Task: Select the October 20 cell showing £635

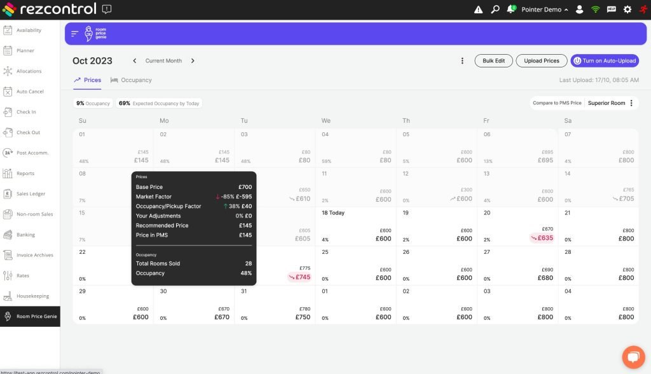Action: click(x=517, y=226)
